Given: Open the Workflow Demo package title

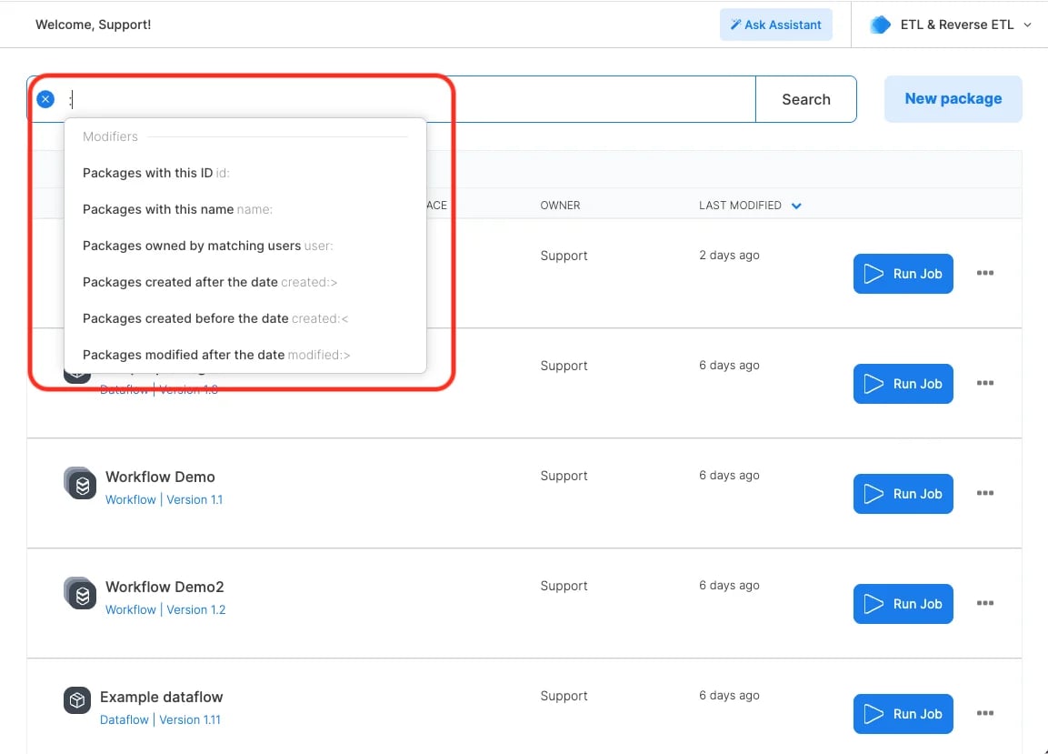Looking at the screenshot, I should [x=160, y=477].
